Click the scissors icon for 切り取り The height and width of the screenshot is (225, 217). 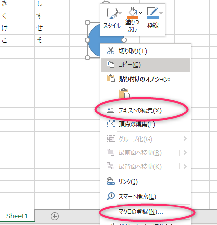click(111, 51)
